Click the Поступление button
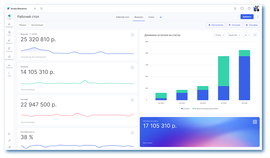The height and width of the screenshot is (158, 270). 216,25
